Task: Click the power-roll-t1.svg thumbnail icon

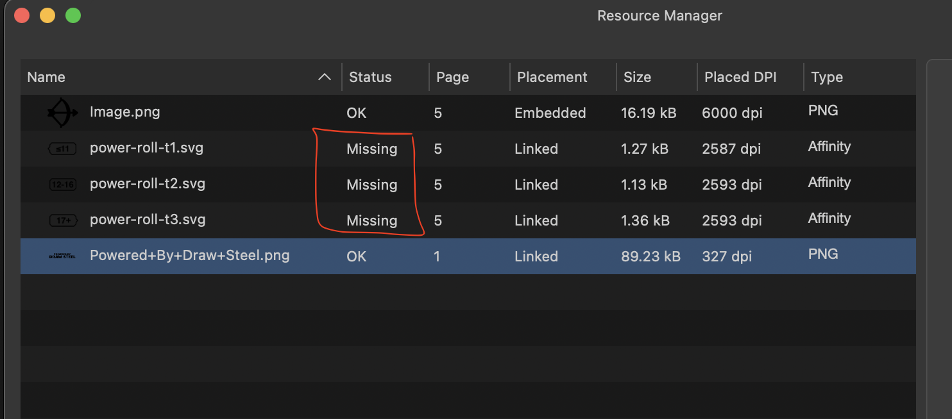Action: pos(62,149)
